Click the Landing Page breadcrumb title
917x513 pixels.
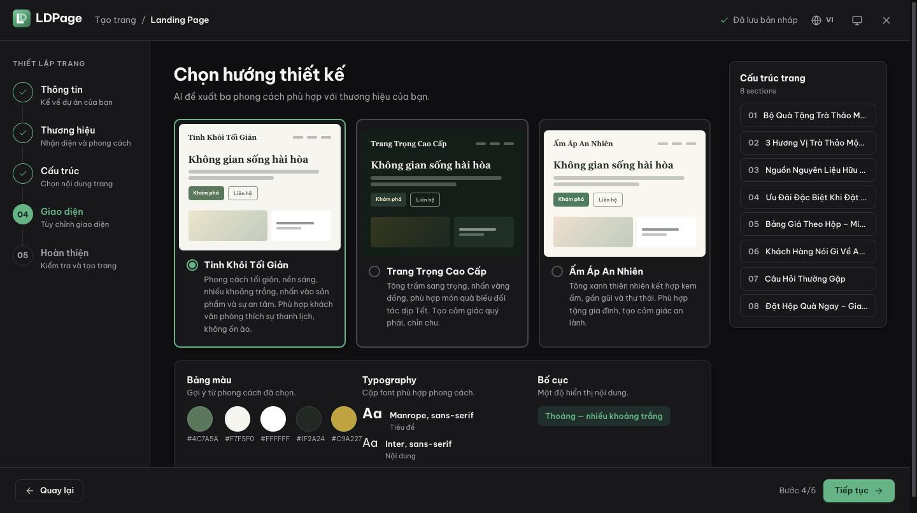tap(180, 20)
